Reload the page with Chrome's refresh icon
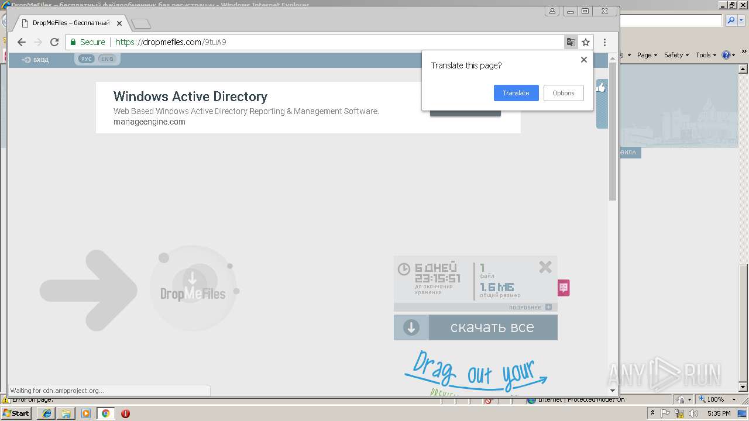 [x=54, y=42]
